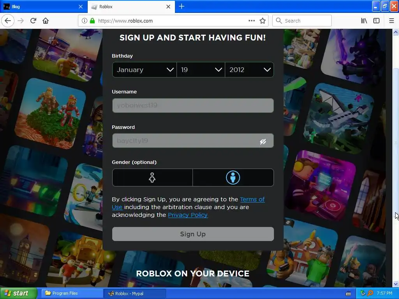Click the DJ character game thumbnail
399x299 pixels.
(x=320, y=185)
